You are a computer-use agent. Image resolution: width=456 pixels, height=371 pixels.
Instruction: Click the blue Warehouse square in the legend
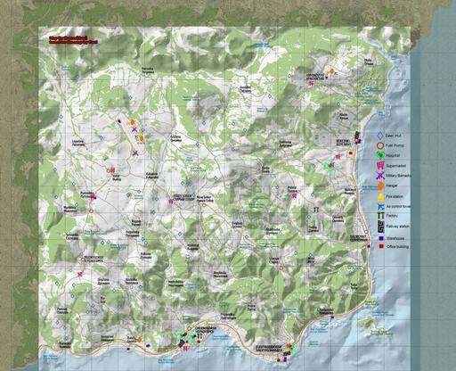click(x=381, y=238)
